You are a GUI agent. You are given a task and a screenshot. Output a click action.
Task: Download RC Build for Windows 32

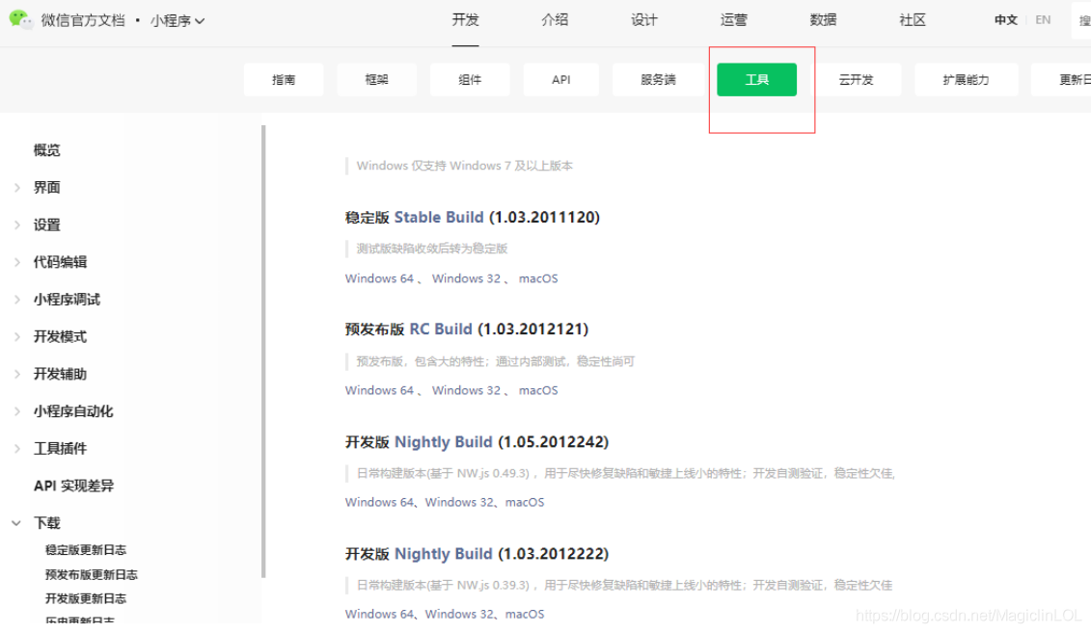(466, 390)
